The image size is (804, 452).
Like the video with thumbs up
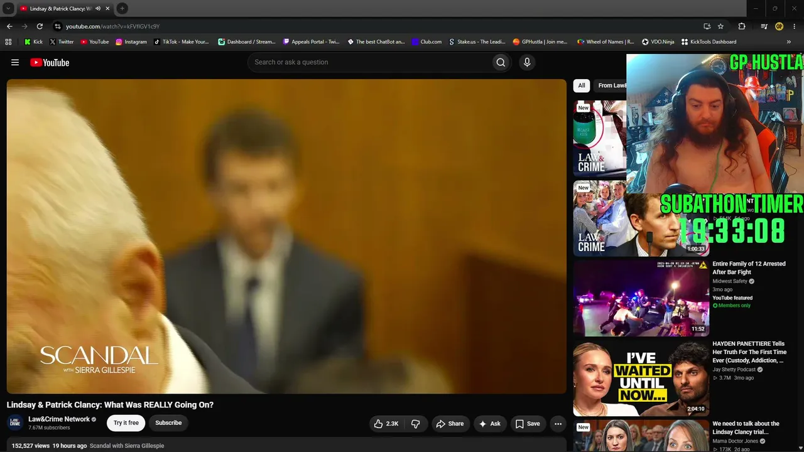pos(378,424)
